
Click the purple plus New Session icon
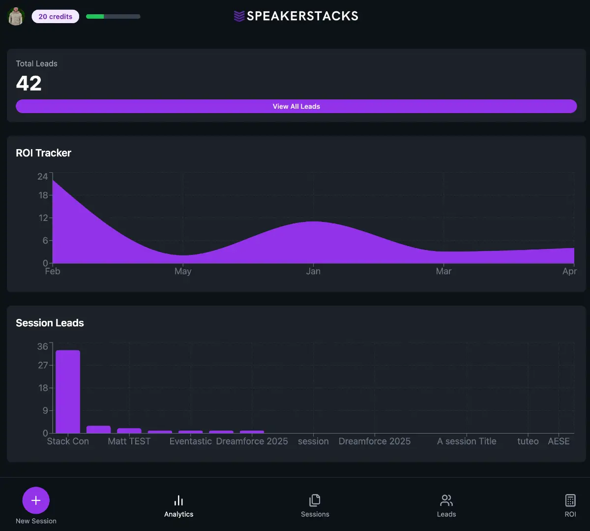pos(36,500)
